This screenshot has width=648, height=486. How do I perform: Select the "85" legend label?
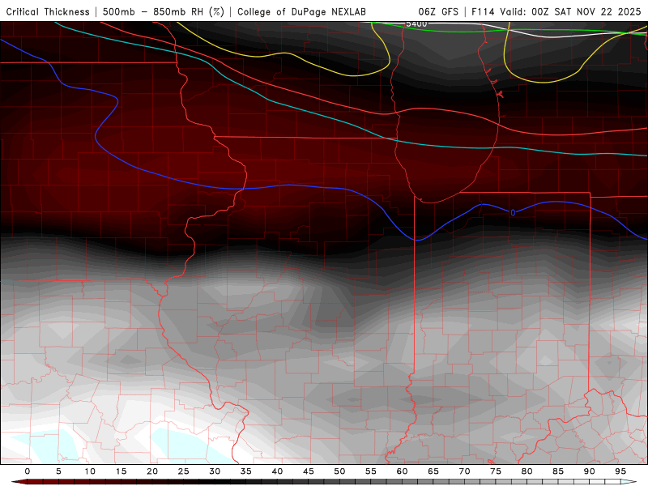coord(558,471)
